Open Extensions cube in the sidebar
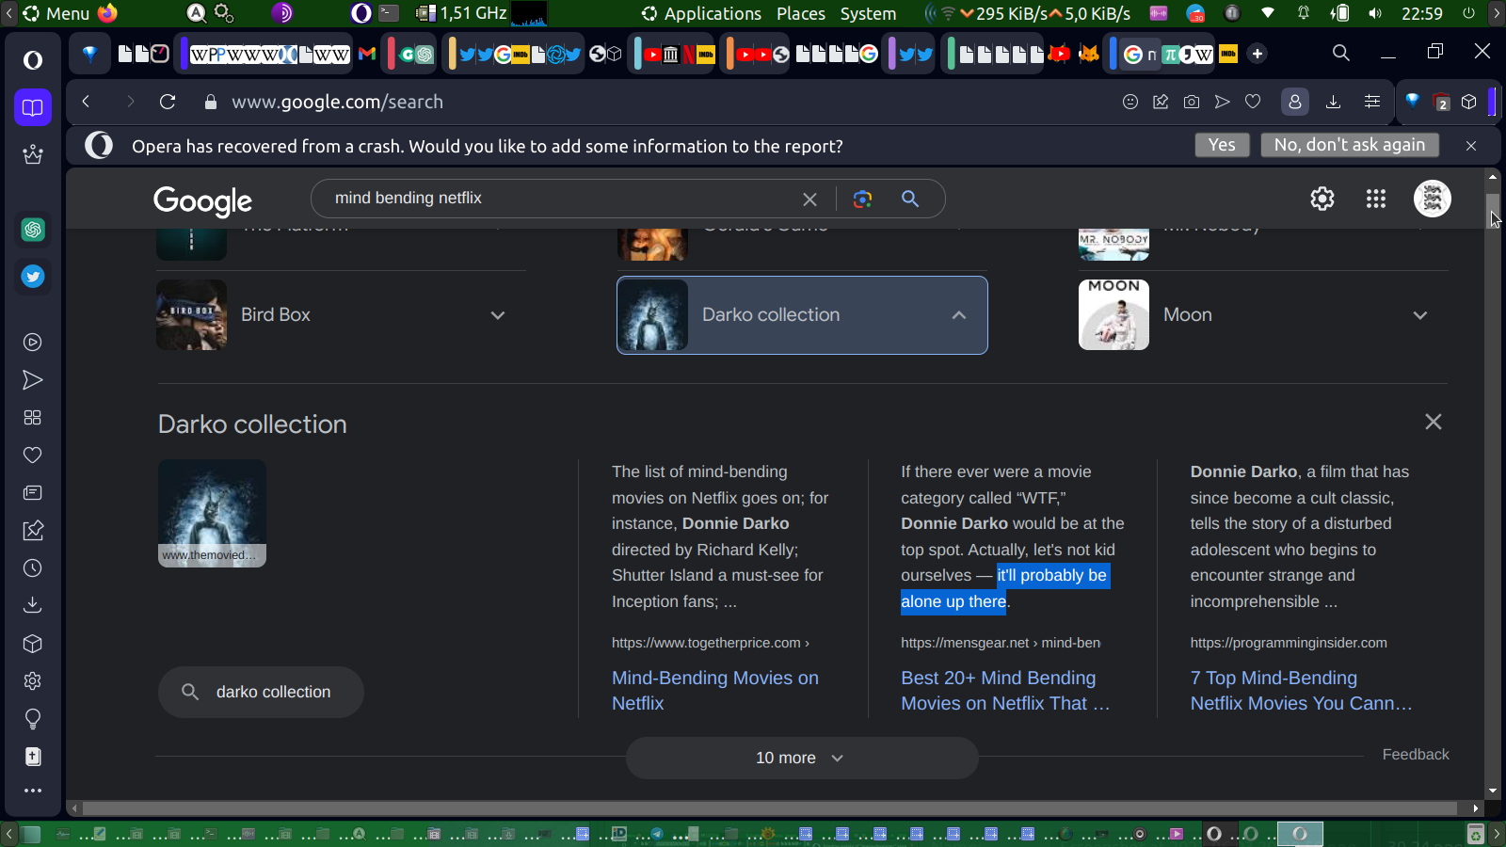 point(33,644)
